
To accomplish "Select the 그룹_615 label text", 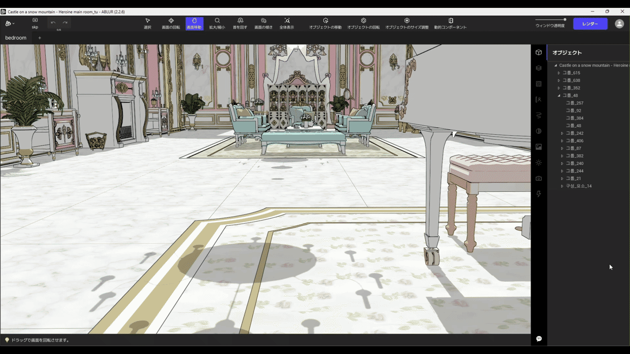I will pos(571,73).
